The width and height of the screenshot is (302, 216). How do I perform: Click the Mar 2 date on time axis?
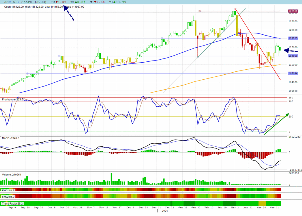235,207
